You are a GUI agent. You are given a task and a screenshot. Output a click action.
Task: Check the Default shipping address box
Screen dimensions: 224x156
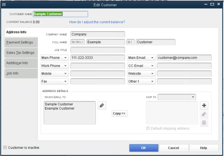(x=148, y=128)
